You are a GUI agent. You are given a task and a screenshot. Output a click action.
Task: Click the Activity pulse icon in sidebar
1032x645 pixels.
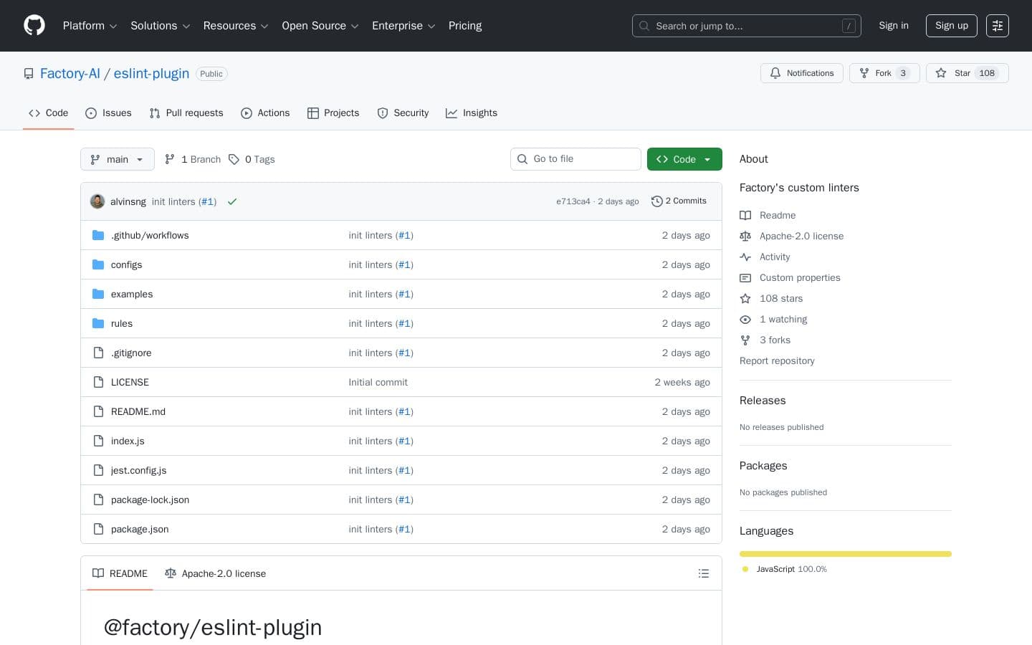tap(745, 257)
